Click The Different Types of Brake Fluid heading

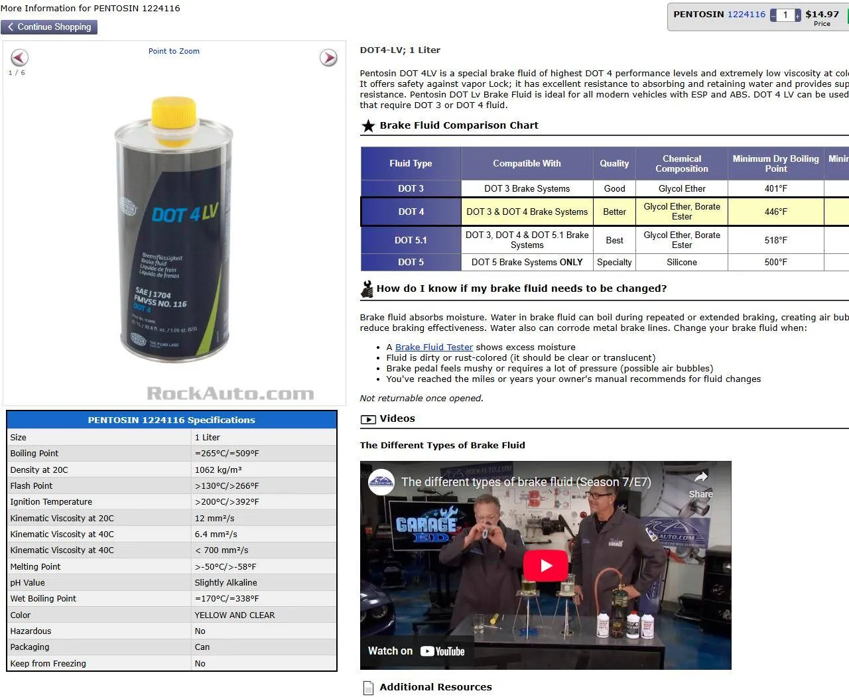click(x=442, y=445)
